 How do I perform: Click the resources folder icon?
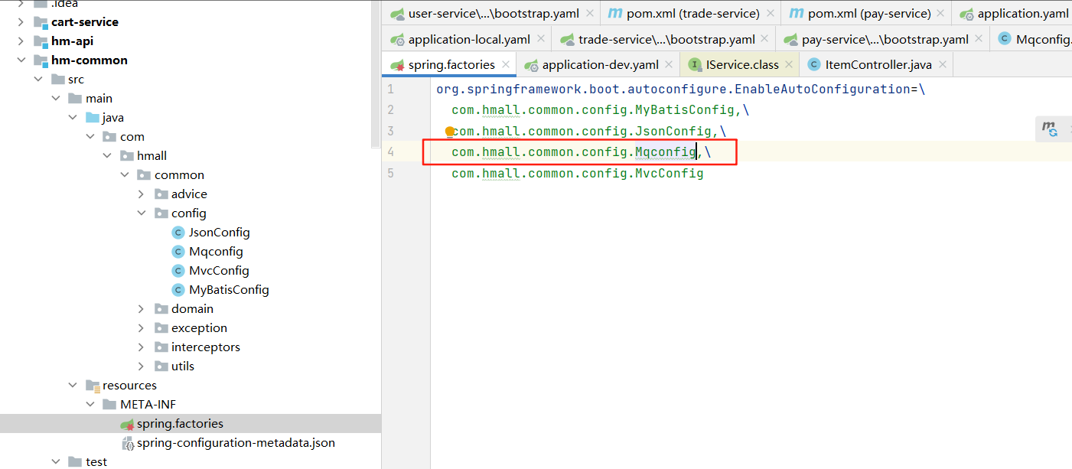[93, 386]
